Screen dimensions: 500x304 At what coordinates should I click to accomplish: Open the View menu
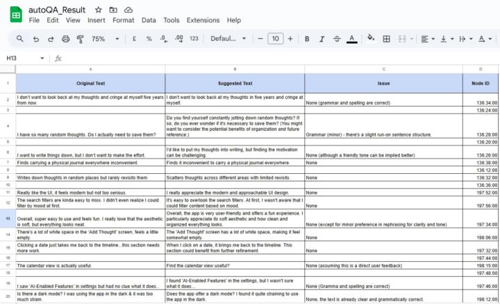[73, 20]
